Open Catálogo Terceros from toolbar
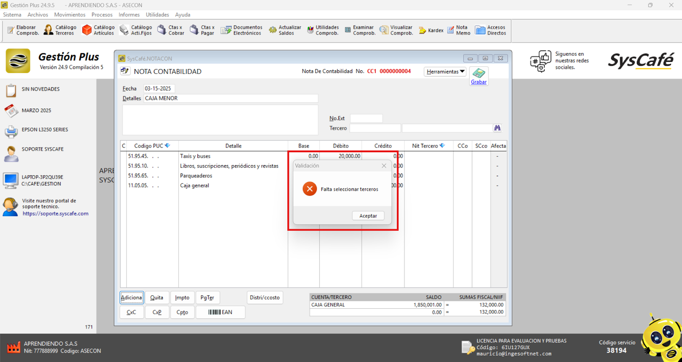Image resolution: width=682 pixels, height=362 pixels. coord(60,30)
